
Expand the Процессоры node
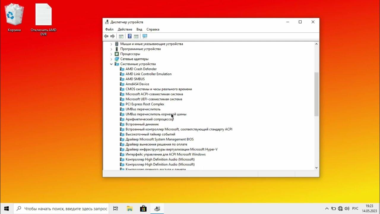111,54
